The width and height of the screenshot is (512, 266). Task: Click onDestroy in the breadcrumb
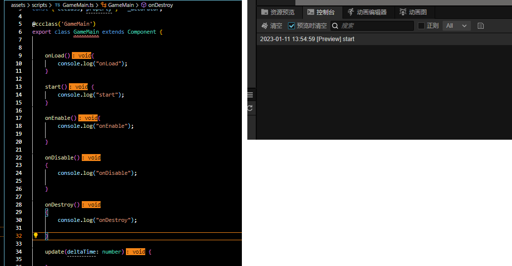coord(161,5)
